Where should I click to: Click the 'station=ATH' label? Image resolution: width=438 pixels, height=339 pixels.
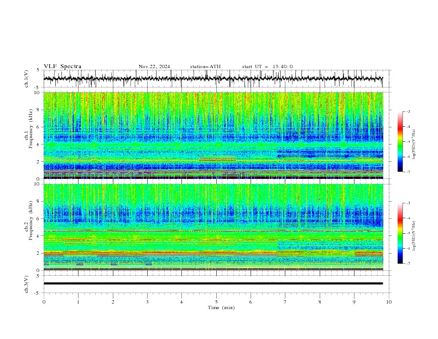coord(205,66)
